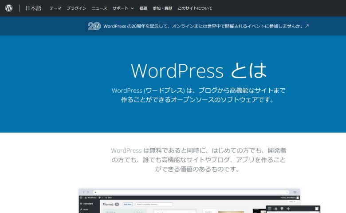This screenshot has height=213, width=346.
Task: Select the ニュース menu item
Action: [x=99, y=8]
